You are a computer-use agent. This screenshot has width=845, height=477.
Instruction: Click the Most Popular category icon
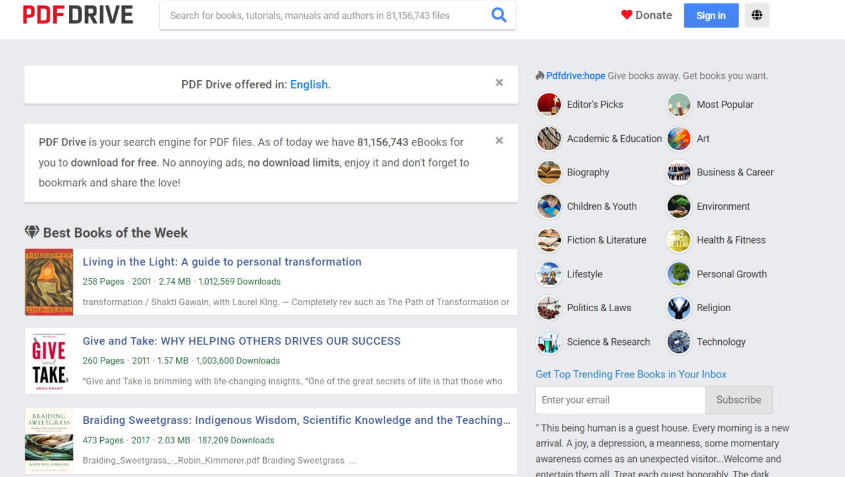pos(679,104)
